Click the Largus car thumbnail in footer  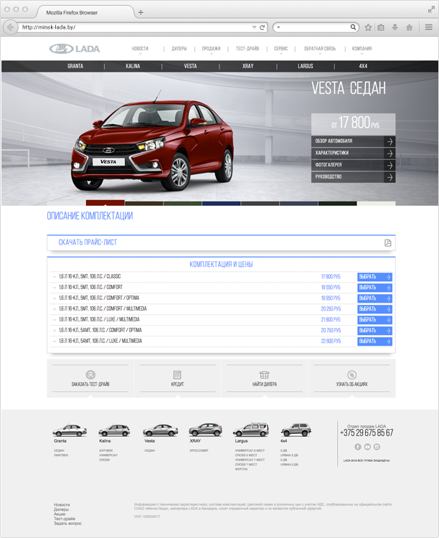pyautogui.click(x=250, y=430)
